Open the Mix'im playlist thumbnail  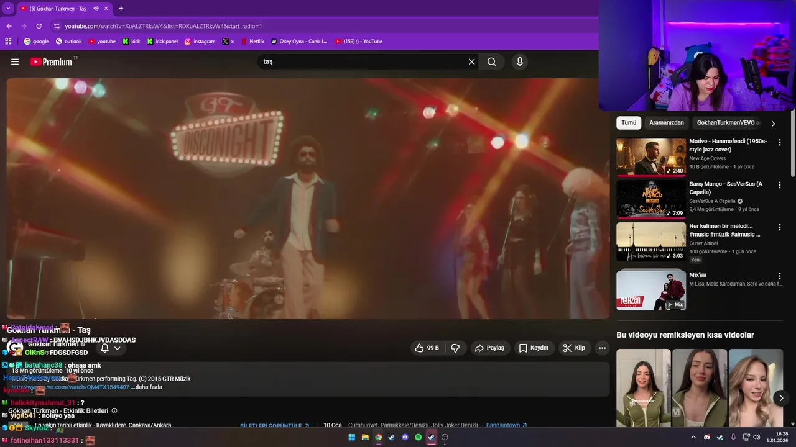click(x=651, y=290)
